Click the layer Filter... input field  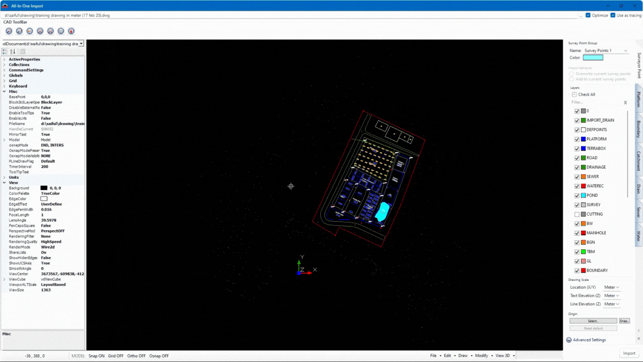click(x=596, y=103)
